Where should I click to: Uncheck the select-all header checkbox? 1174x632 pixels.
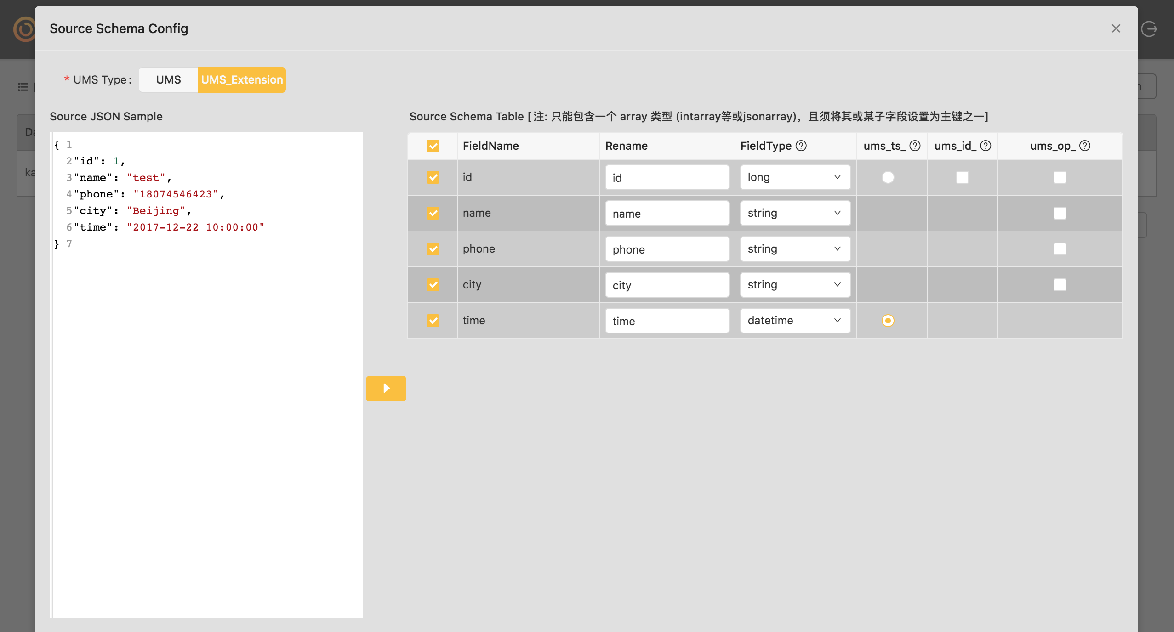(433, 146)
